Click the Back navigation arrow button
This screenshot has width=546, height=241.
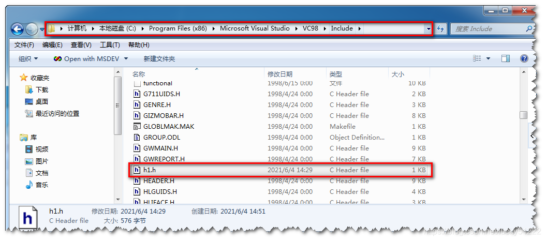click(17, 29)
